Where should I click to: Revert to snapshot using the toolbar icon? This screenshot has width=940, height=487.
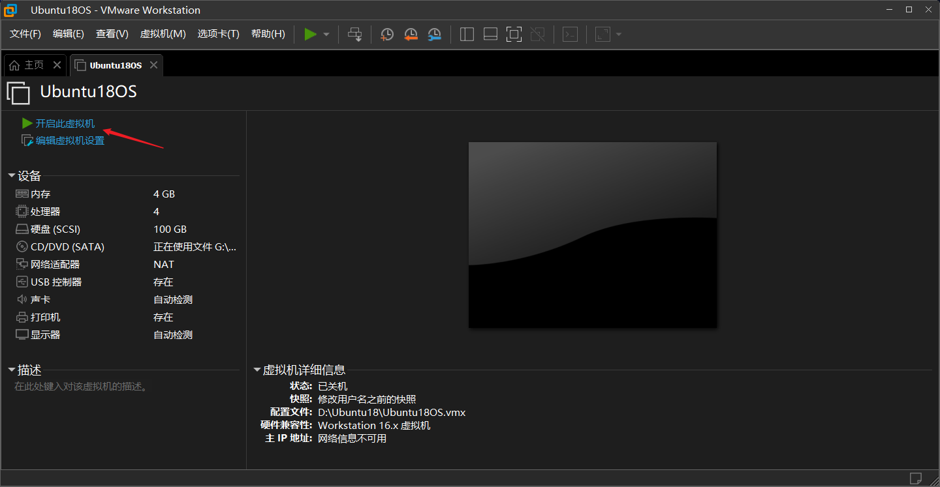pos(411,34)
